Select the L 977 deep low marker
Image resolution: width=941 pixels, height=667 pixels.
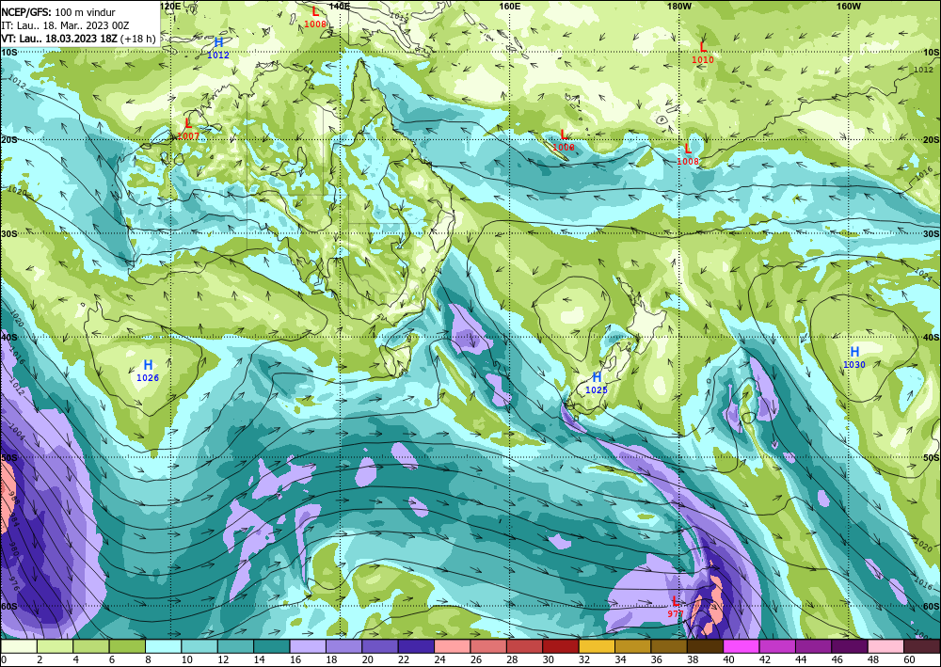click(x=675, y=607)
